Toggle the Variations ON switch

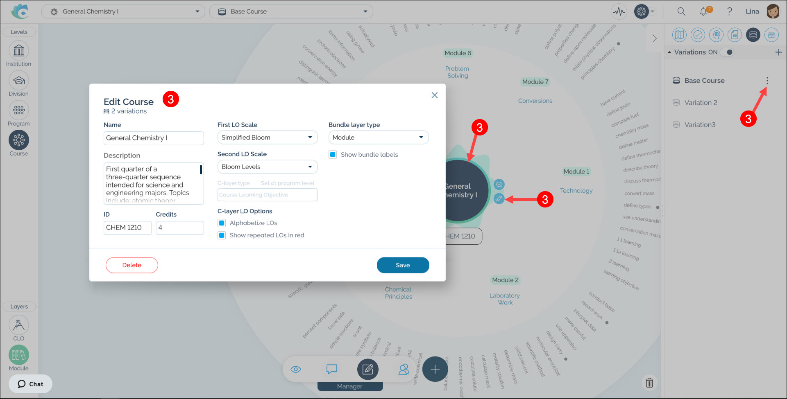point(728,52)
